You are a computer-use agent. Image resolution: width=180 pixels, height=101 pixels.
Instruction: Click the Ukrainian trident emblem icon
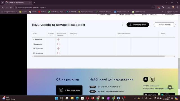[152, 79]
